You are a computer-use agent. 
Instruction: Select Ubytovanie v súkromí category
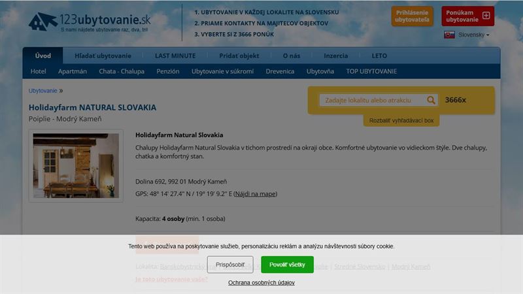(222, 71)
